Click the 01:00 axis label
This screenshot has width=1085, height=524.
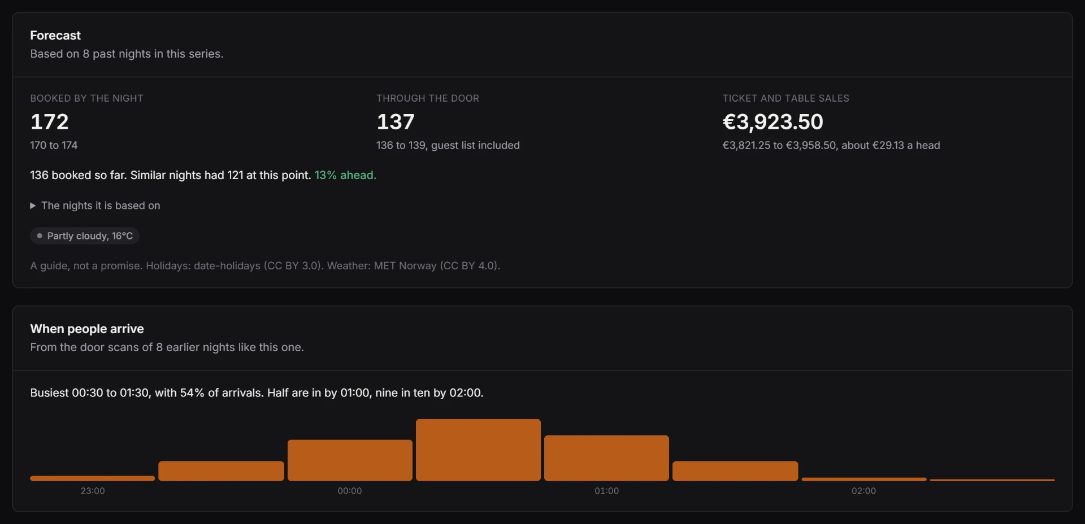coord(606,491)
